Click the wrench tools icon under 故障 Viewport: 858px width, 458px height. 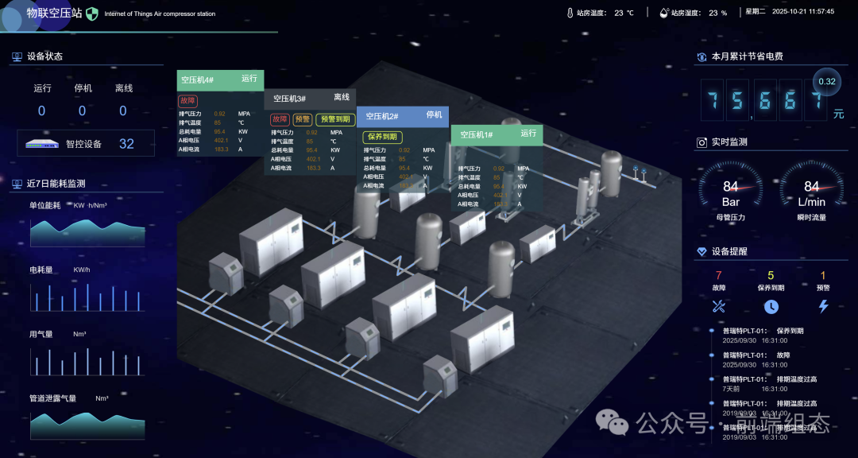(718, 307)
